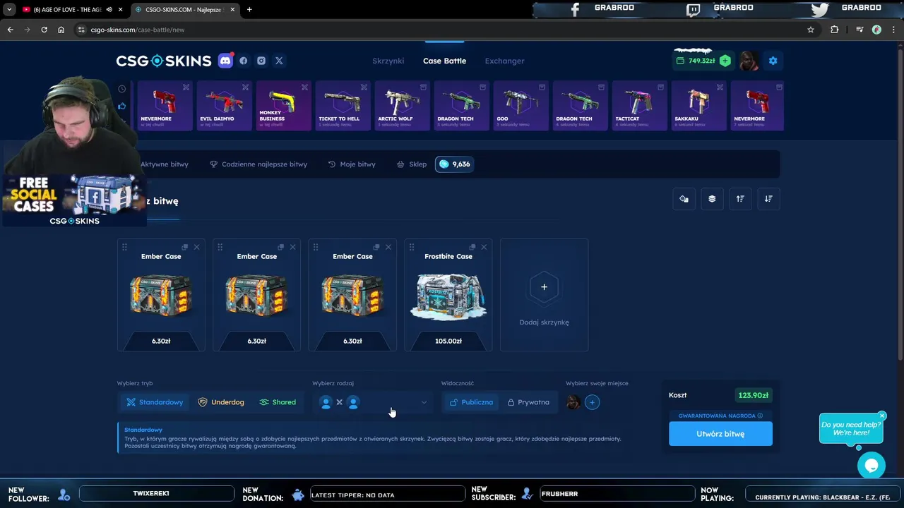
Task: Sort cases ascending with the sort icon
Action: tap(740, 199)
